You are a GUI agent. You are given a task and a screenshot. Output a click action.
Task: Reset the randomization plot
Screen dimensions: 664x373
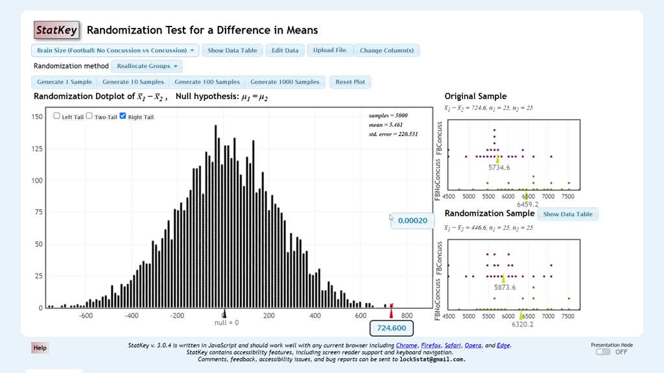click(x=350, y=82)
